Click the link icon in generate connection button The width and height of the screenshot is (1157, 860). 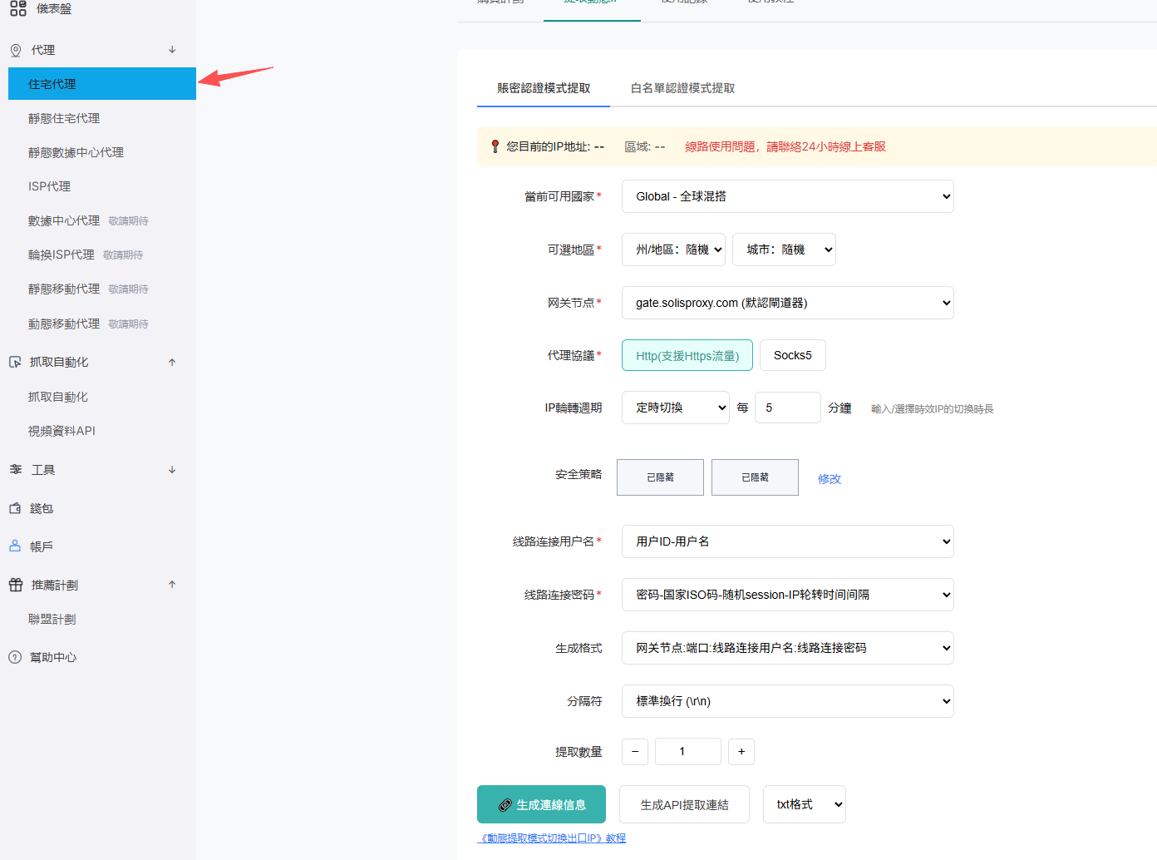pos(505,805)
